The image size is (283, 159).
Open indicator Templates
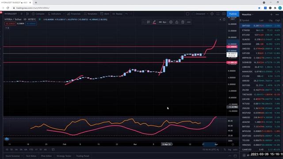coord(90,14)
